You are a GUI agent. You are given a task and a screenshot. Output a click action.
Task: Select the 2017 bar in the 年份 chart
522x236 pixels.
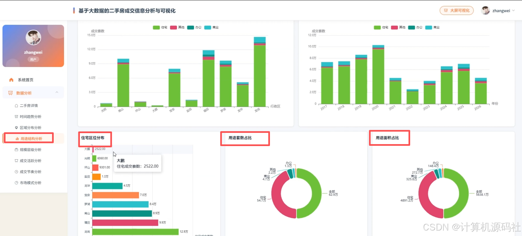(x=327, y=83)
